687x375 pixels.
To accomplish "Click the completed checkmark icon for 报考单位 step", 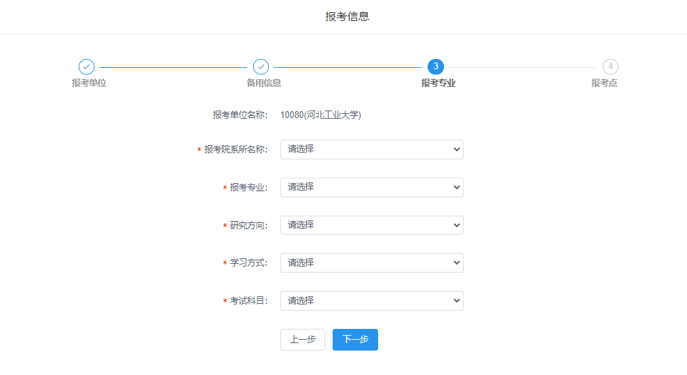I will click(x=86, y=66).
